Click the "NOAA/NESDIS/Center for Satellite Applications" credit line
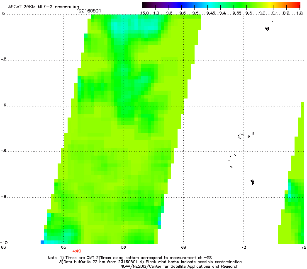Viewport: 307px width, 269px height. coord(179,267)
